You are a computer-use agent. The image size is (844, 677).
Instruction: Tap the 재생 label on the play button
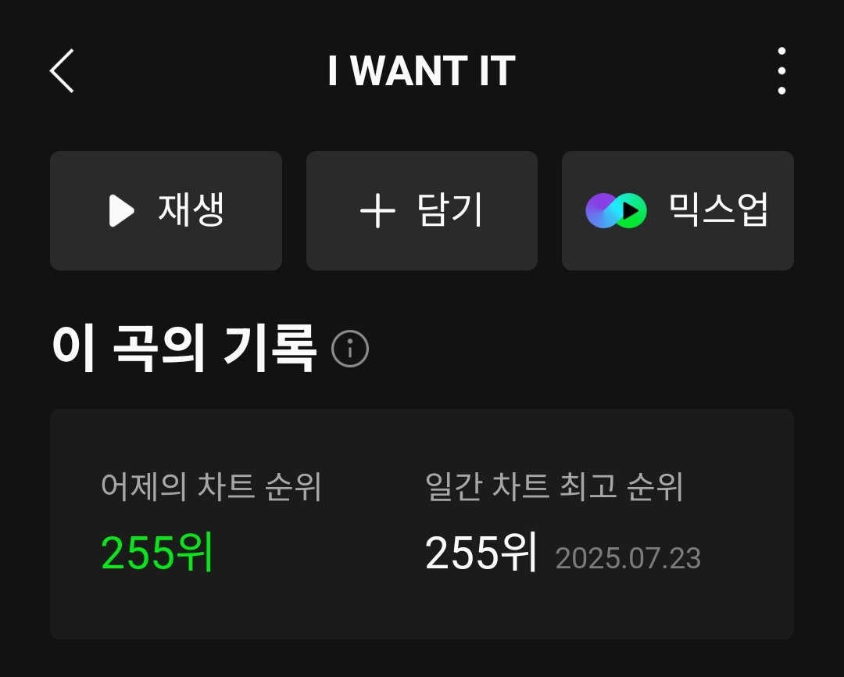click(191, 210)
